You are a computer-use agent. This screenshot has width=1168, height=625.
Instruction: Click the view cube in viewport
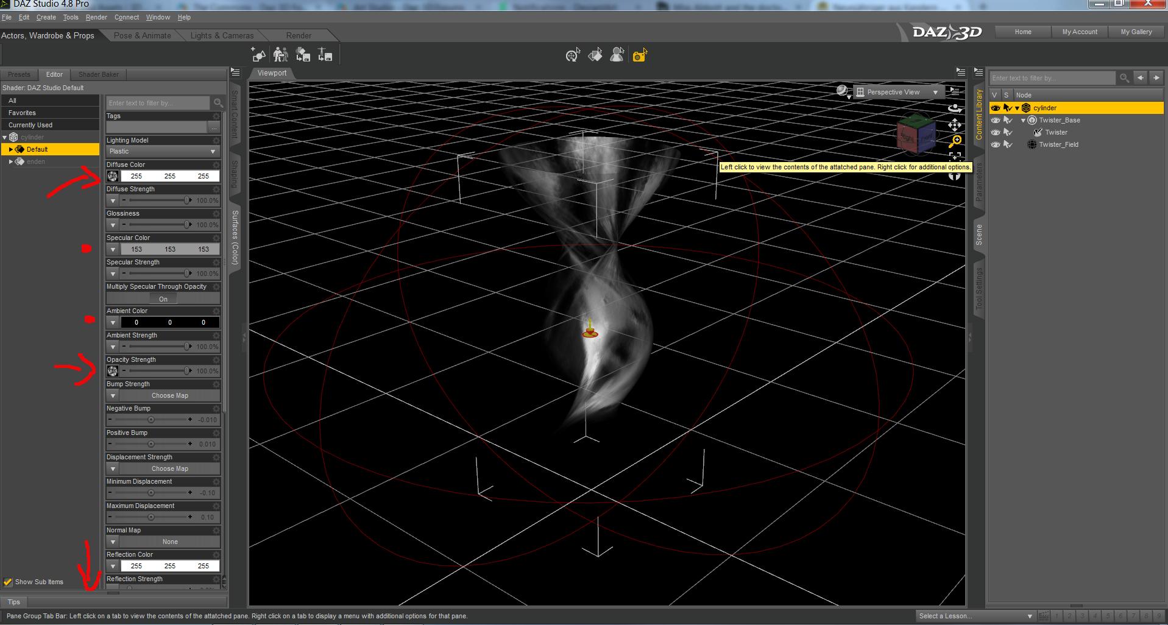(x=916, y=134)
